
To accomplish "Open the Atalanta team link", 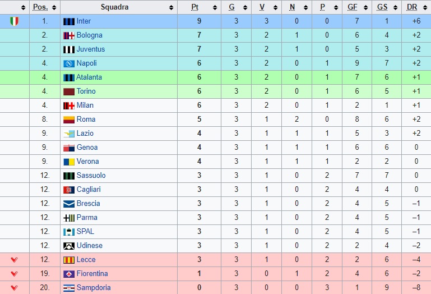I will click(x=89, y=77).
